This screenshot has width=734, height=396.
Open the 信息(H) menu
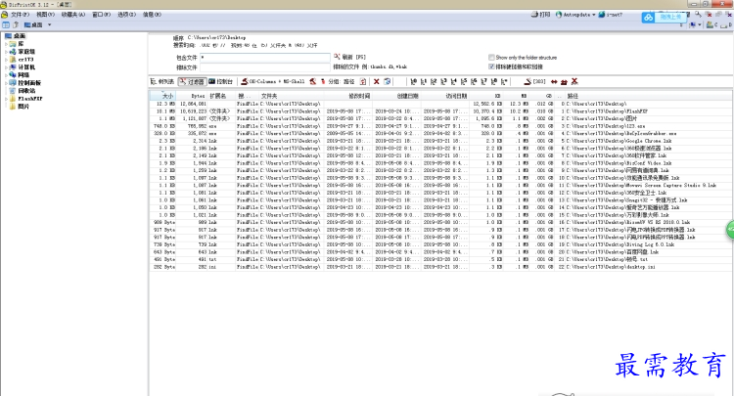pyautogui.click(x=152, y=15)
